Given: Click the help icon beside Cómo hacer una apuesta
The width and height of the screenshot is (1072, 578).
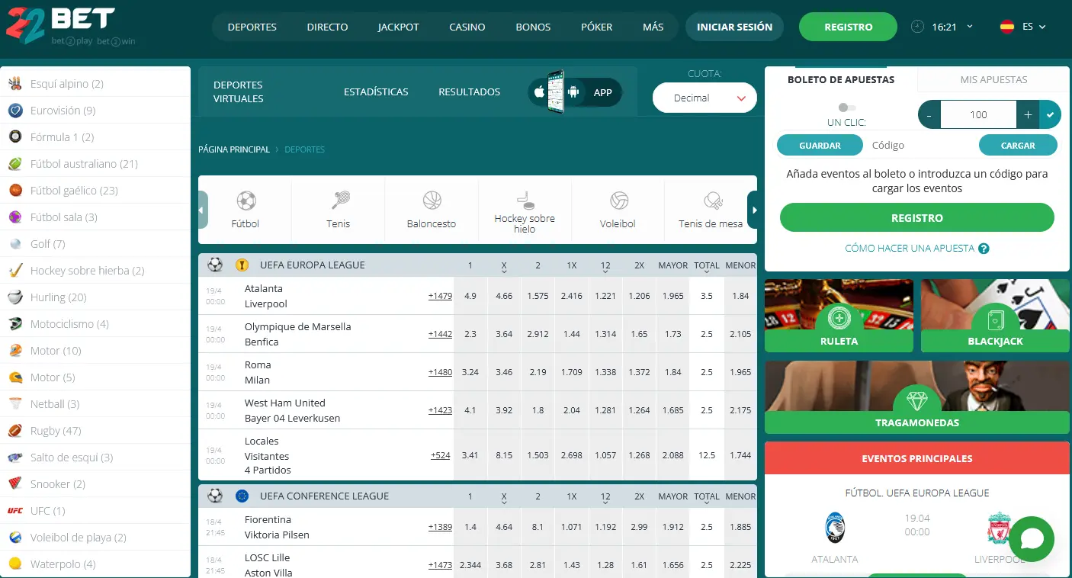Looking at the screenshot, I should coord(984,249).
